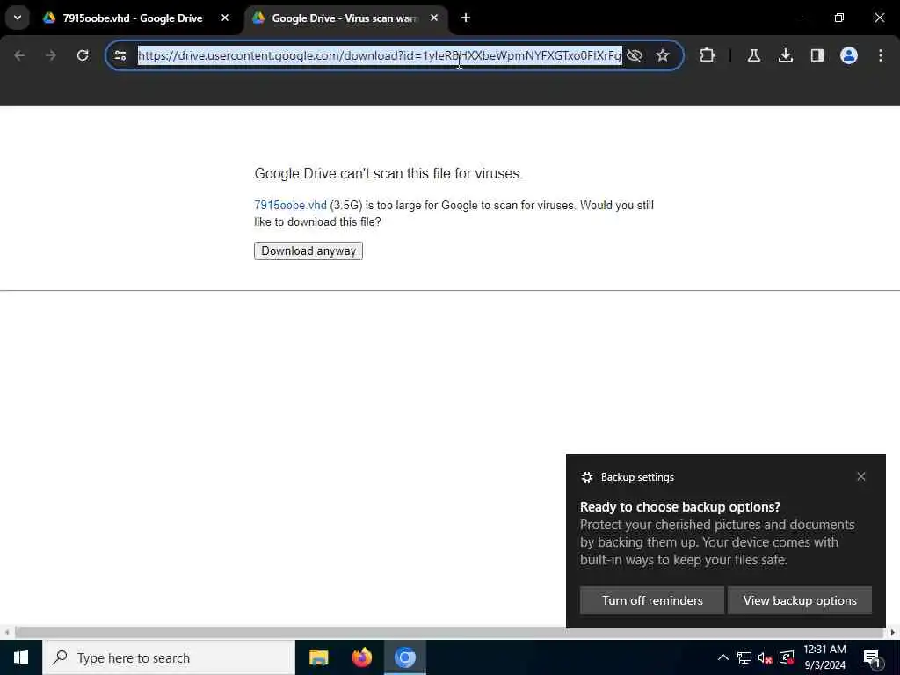Open the muted volume tray icon

pyautogui.click(x=765, y=657)
